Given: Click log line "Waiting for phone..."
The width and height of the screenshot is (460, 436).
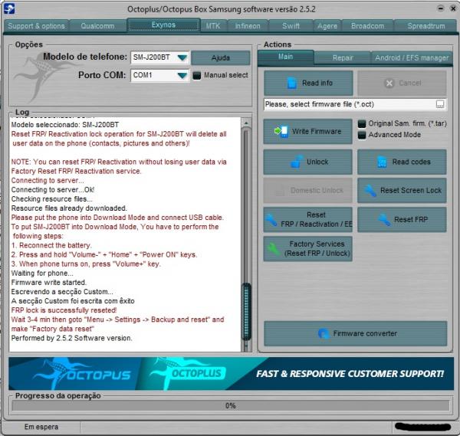Looking at the screenshot, I should coord(42,273).
